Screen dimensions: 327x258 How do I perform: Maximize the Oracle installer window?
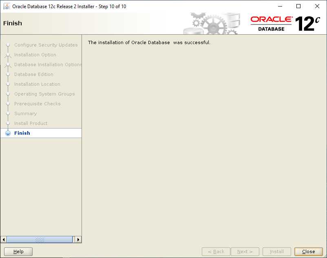click(298, 6)
